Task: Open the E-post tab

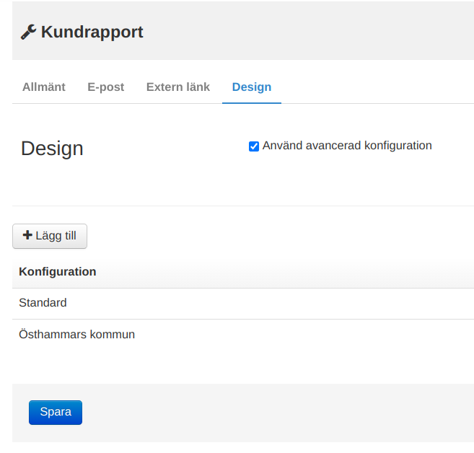Action: [106, 87]
